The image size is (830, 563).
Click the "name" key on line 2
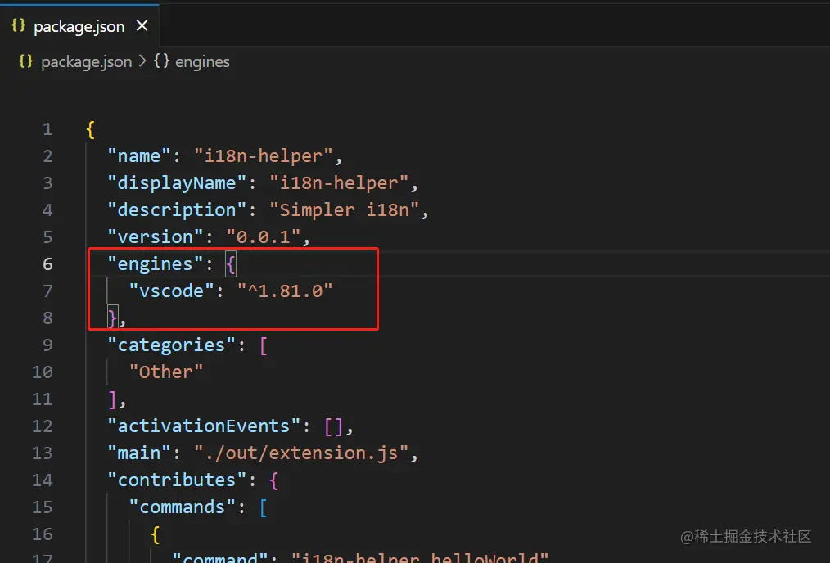pos(138,156)
